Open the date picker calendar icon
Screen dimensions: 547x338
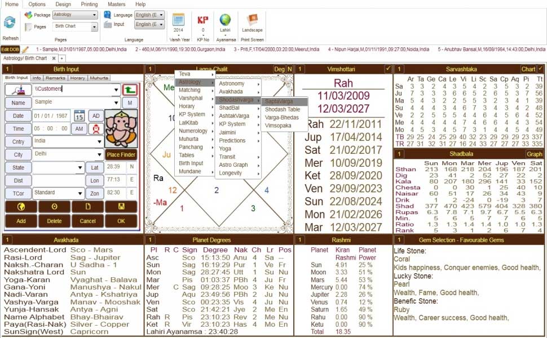click(x=79, y=116)
